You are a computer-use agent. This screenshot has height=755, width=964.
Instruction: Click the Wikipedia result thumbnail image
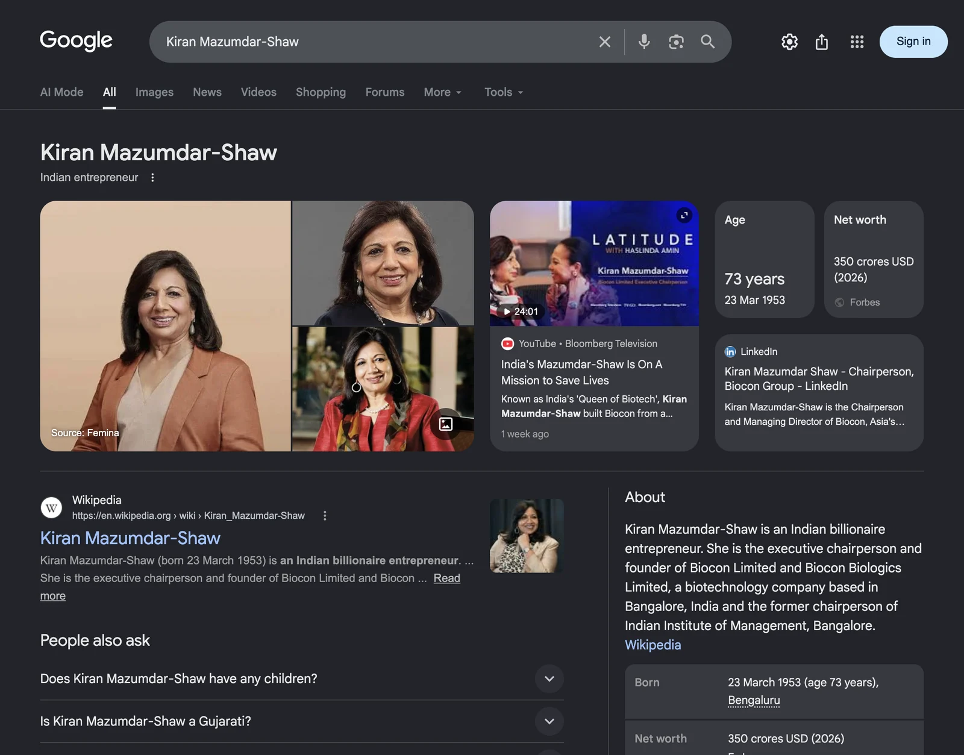point(527,535)
